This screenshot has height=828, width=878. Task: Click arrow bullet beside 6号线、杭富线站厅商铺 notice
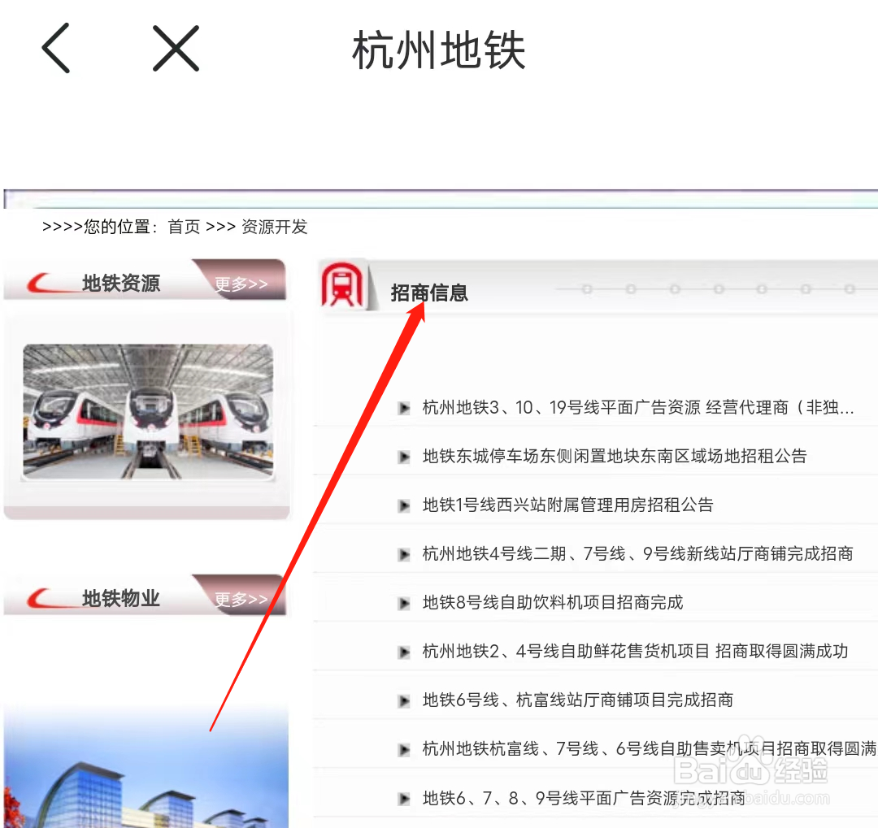(x=404, y=700)
